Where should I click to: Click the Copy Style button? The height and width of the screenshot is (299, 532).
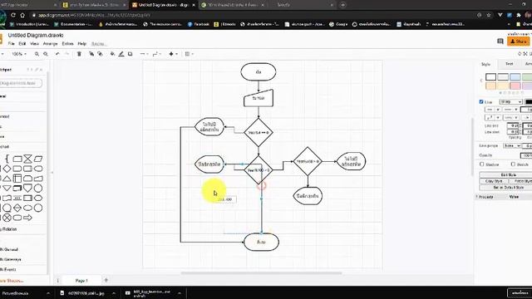pos(494,181)
